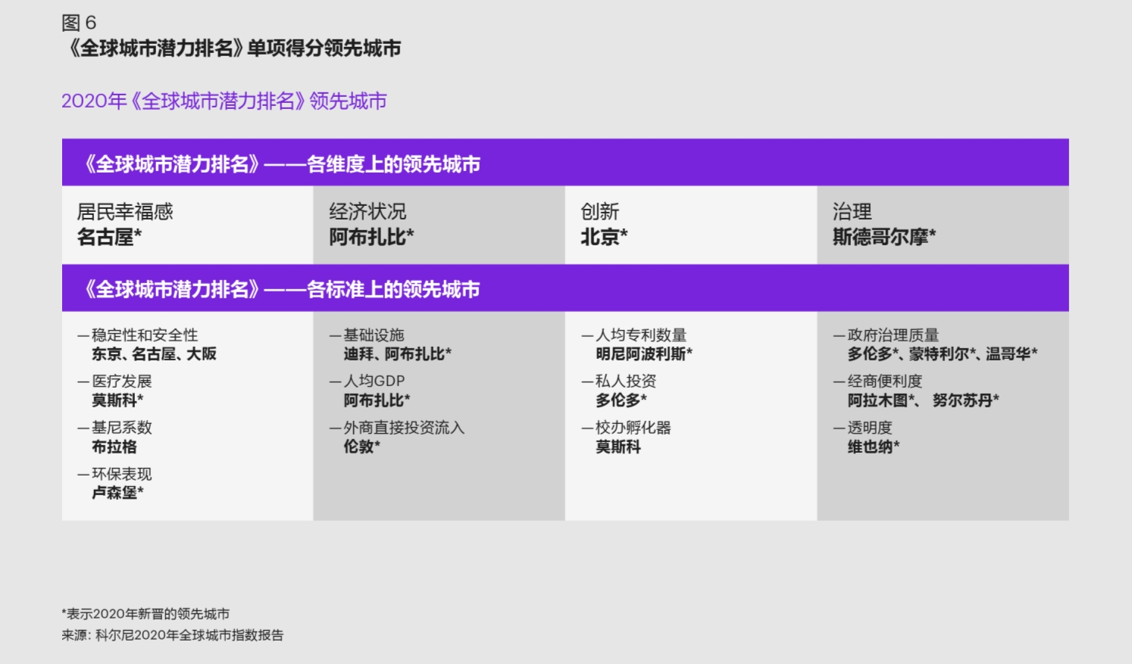点击紫色链接"2020年《全球城市潜力排名》领先城市"

coord(224,101)
